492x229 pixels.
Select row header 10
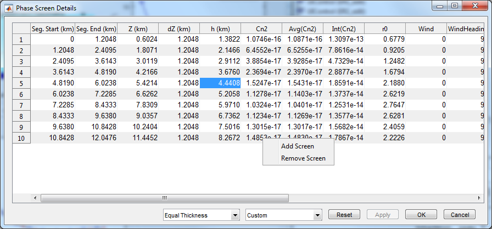point(21,138)
